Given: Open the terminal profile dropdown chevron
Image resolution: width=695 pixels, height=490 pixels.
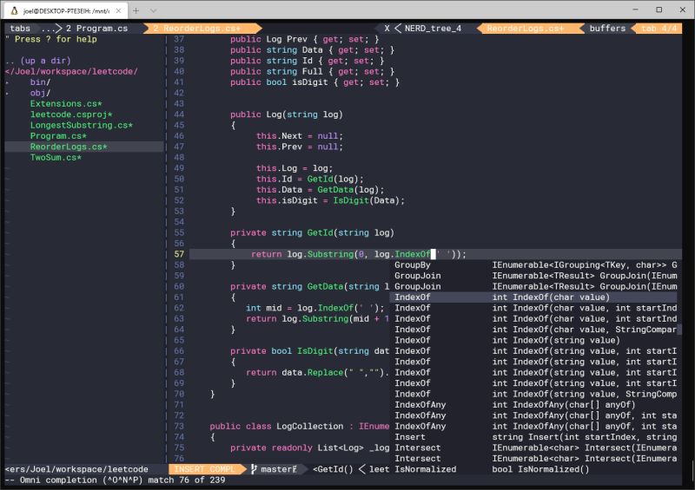Looking at the screenshot, I should [153, 10].
